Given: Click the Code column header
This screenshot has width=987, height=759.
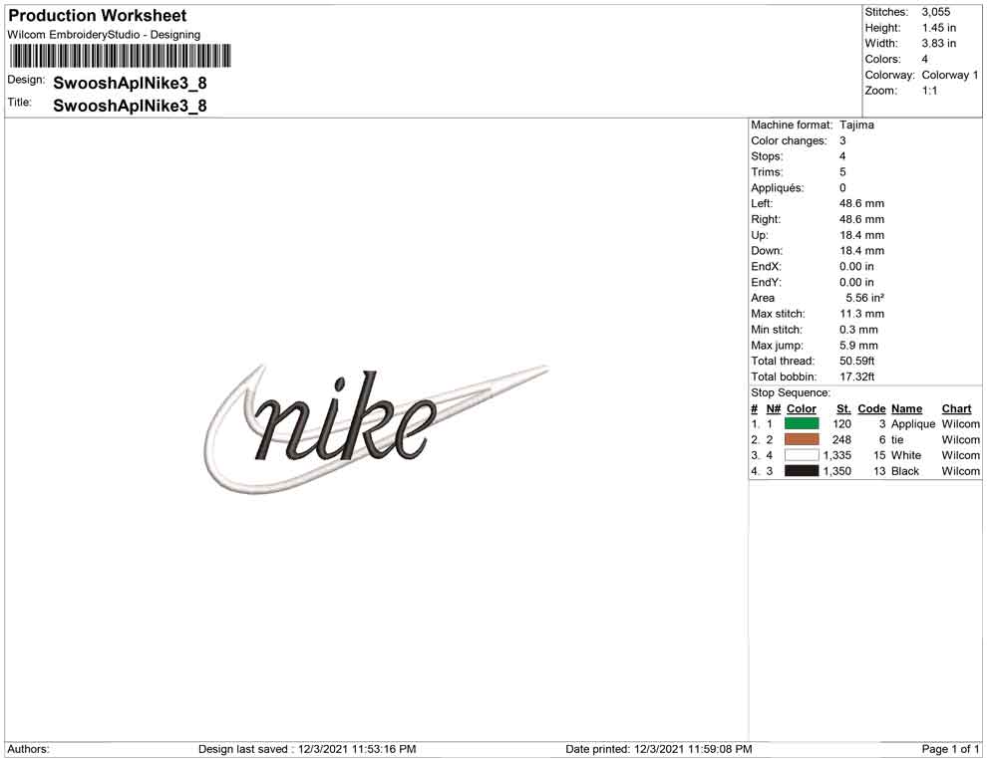Looking at the screenshot, I should point(871,408).
